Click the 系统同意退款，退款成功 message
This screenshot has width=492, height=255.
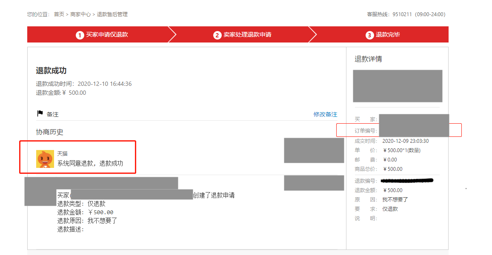tap(90, 163)
